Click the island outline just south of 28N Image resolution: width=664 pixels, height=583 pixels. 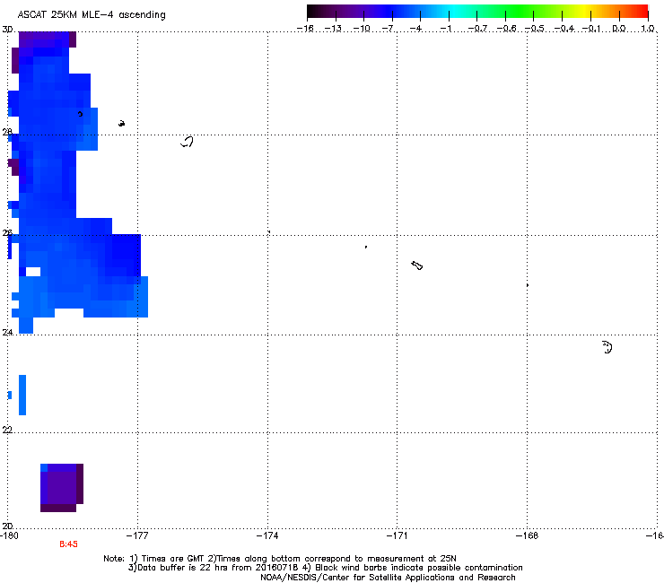(187, 142)
